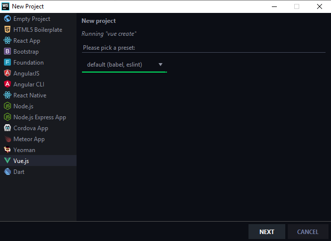331x241 pixels.
Task: Click the React Native atom icon
Action: click(x=7, y=95)
